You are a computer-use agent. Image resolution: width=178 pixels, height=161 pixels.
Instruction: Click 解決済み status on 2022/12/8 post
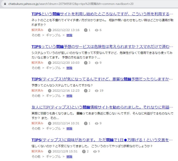pos(37,151)
